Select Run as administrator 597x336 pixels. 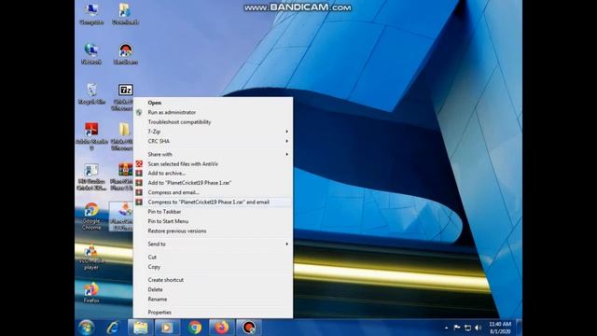coord(213,112)
